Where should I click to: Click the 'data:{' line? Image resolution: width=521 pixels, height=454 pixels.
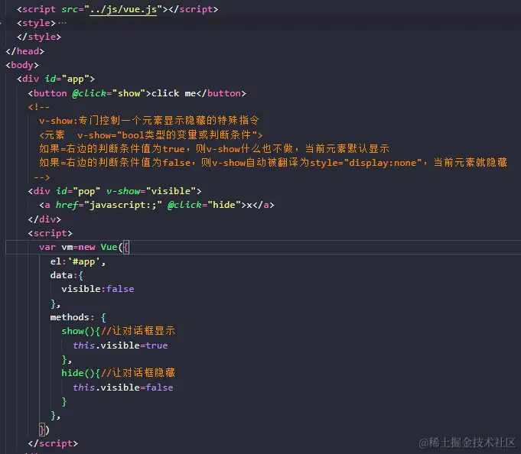67,275
